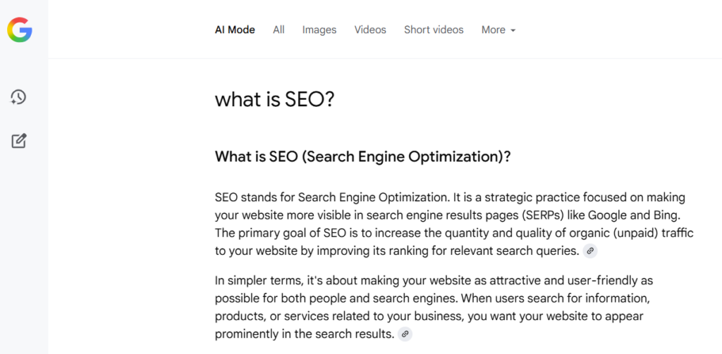Click the paragraph starting 'In simpler terms'
This screenshot has height=354, width=722.
pyautogui.click(x=434, y=307)
